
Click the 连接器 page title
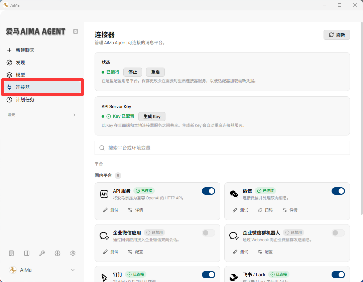coord(105,35)
